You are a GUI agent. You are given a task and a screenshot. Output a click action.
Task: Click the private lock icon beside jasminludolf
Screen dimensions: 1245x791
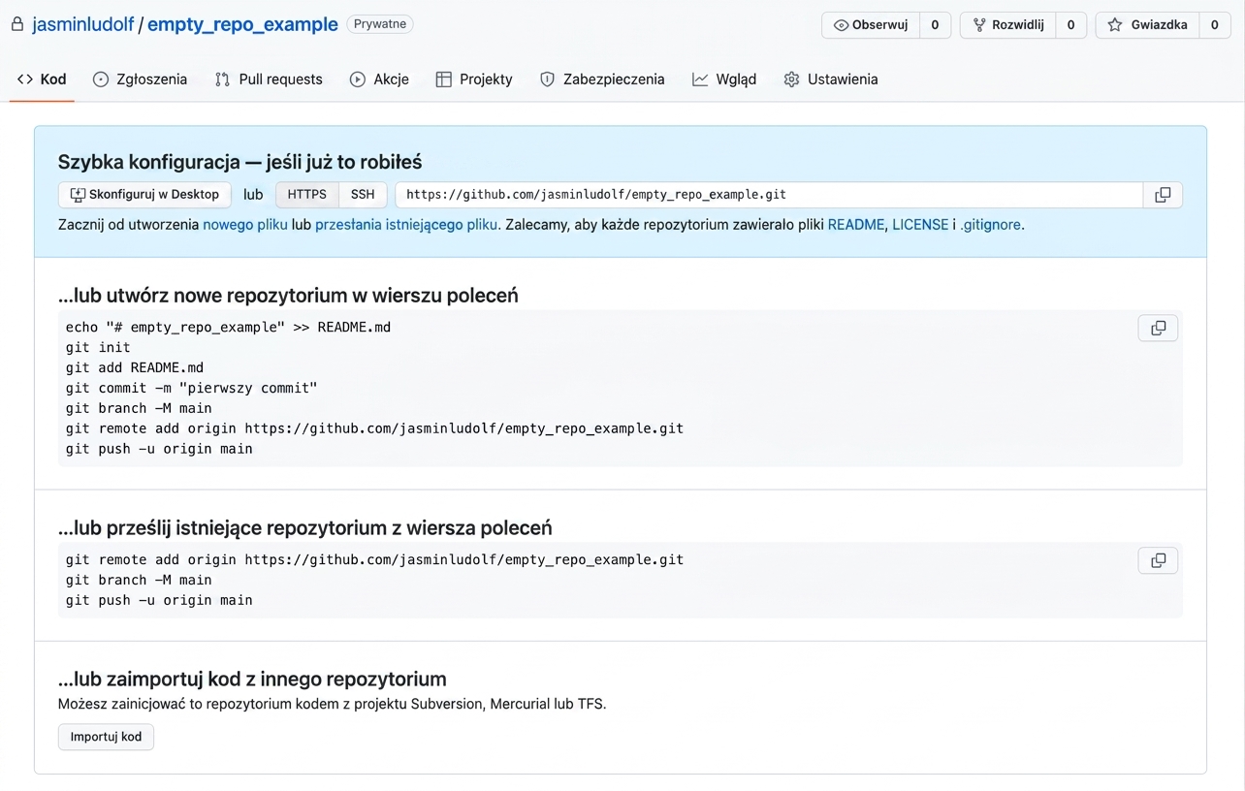tap(16, 25)
